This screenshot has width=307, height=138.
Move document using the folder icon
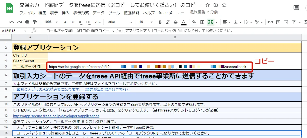(216, 5)
